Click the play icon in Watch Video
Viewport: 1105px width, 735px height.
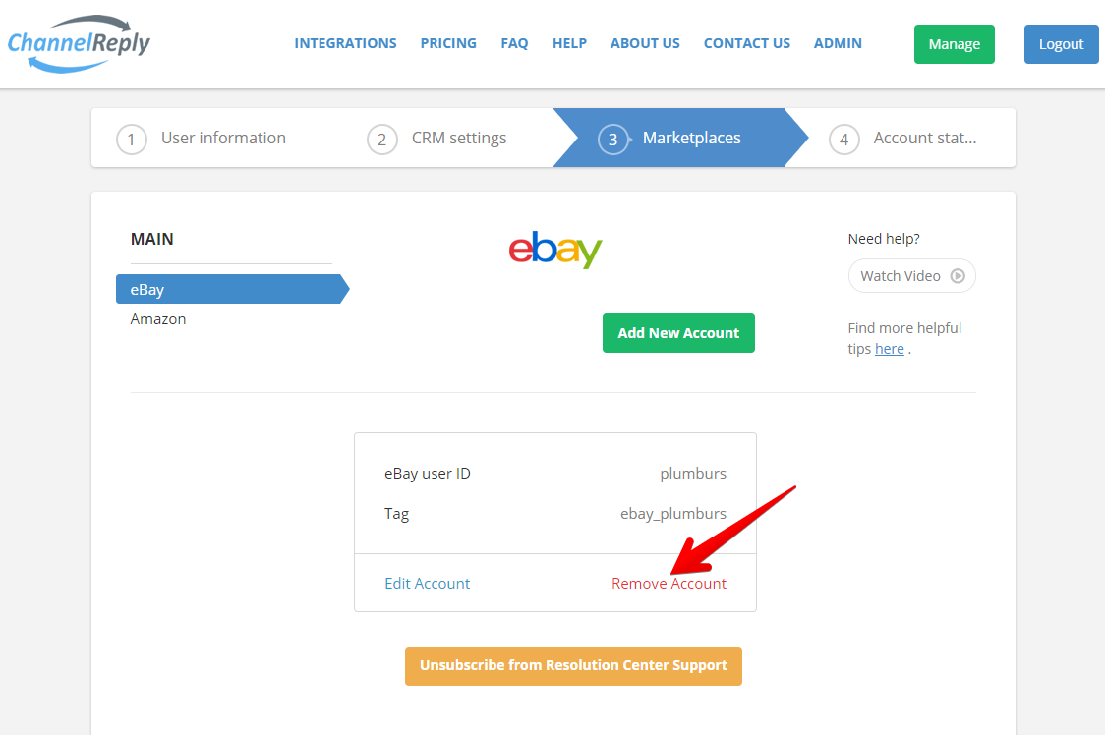[957, 276]
